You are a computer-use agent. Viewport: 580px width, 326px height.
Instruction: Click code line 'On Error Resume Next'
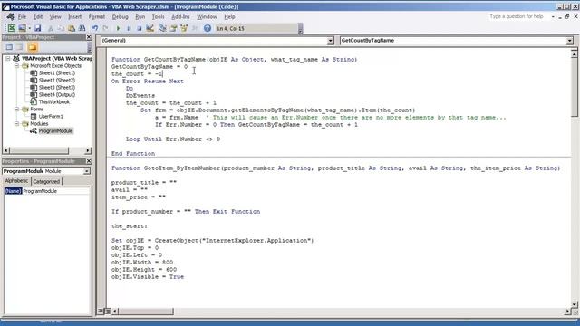pyautogui.click(x=148, y=81)
